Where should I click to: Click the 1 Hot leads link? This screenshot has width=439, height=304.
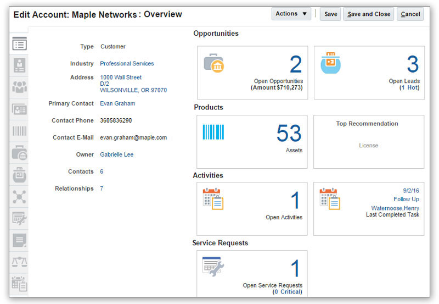coord(409,87)
